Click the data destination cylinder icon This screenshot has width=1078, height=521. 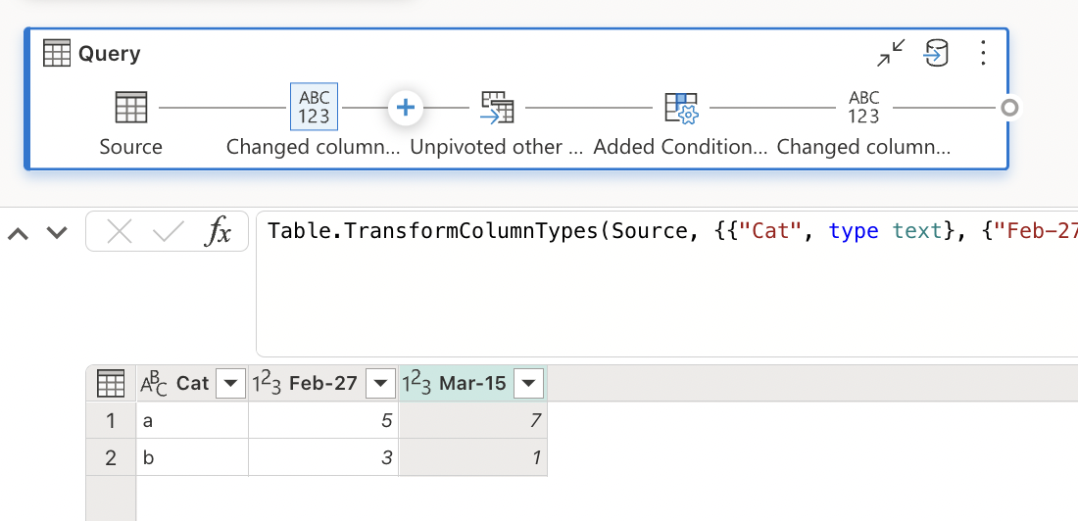tap(936, 53)
